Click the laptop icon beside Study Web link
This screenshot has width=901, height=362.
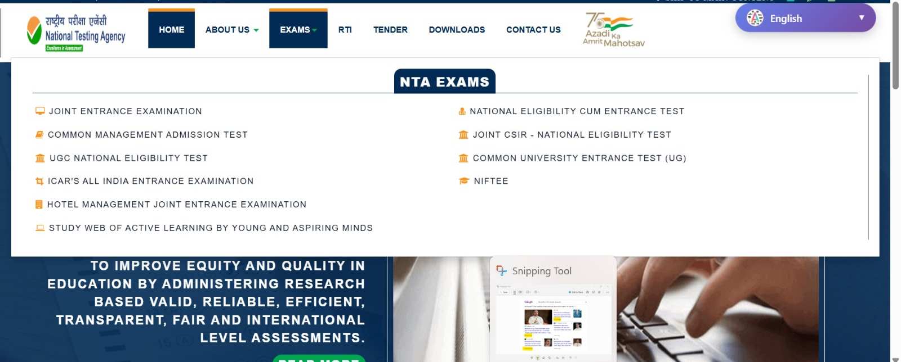[40, 228]
